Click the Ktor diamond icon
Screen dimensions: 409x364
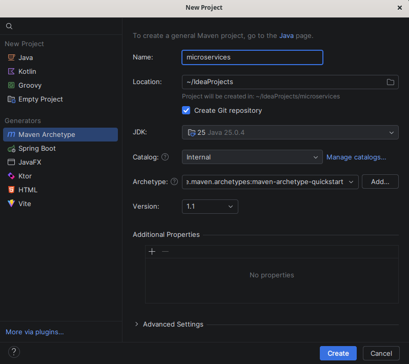(x=11, y=176)
